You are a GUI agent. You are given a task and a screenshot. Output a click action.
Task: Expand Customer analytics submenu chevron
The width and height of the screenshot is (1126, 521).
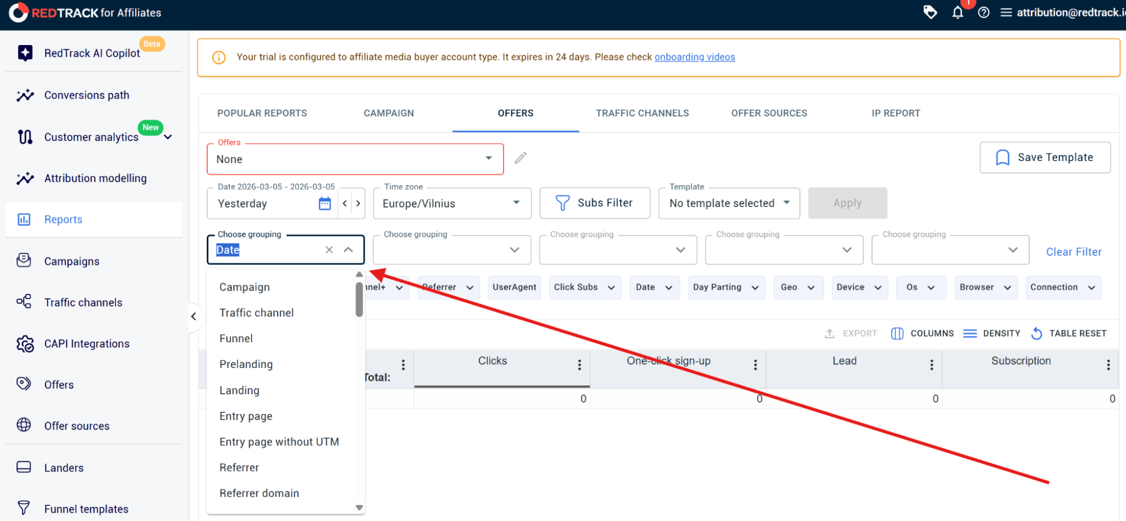[168, 137]
